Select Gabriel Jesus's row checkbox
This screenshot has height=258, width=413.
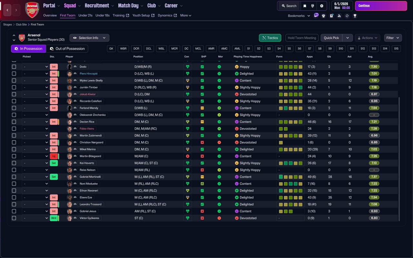[x=14, y=211]
